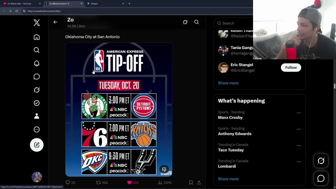Open Explore search icon in sidebar
336x189 pixels.
pyautogui.click(x=37, y=50)
